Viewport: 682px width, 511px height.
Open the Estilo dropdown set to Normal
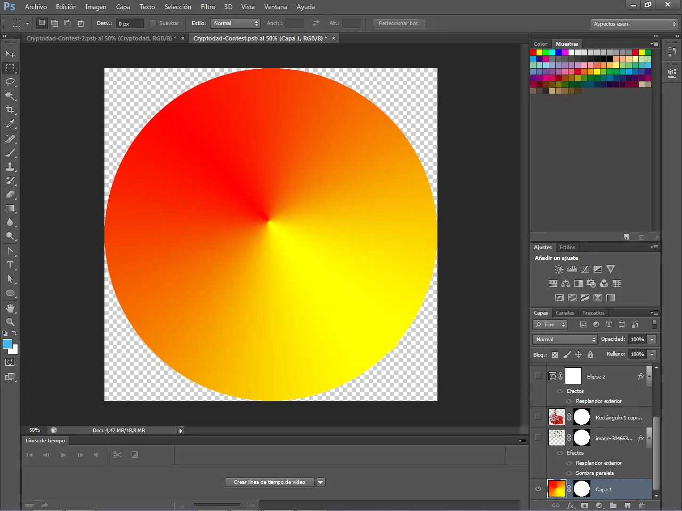[x=235, y=23]
